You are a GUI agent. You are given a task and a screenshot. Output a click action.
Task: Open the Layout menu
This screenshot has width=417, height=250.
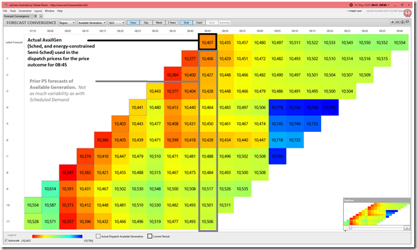coord(38,11)
